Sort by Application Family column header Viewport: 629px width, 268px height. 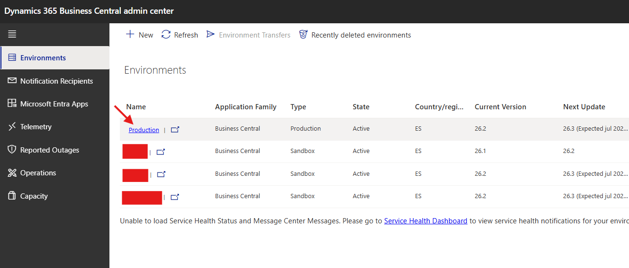pos(246,107)
